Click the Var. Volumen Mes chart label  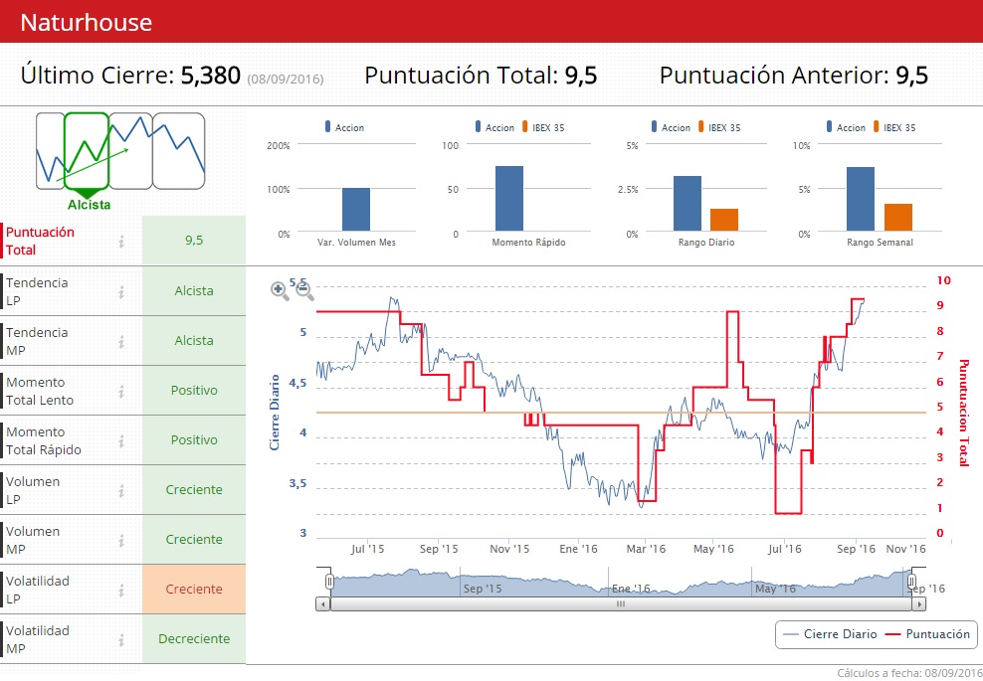[356, 243]
